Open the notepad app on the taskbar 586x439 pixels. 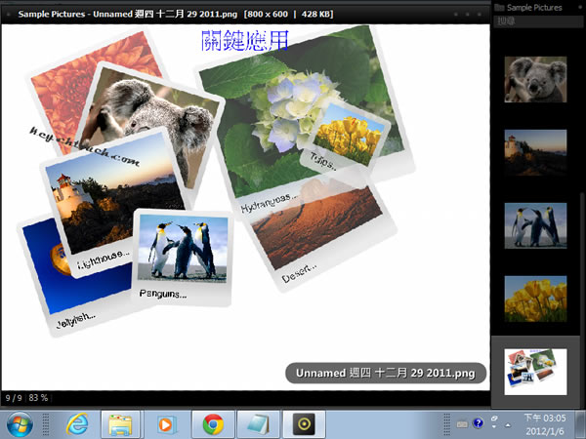(257, 424)
